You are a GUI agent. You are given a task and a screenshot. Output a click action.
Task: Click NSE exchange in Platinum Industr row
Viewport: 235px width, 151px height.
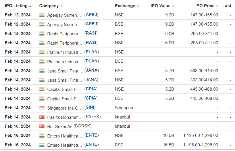[119, 52]
